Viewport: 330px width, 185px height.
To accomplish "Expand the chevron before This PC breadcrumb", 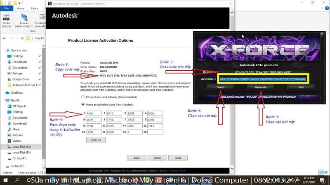I will click(32, 38).
